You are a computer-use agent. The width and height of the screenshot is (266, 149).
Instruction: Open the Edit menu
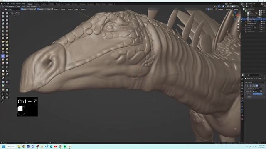point(8,4)
